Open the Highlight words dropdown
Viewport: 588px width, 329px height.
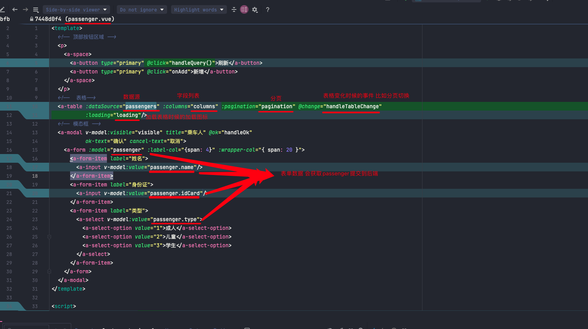(x=199, y=9)
